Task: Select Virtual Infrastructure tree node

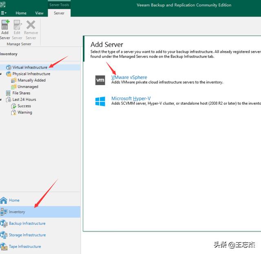Action: point(30,67)
